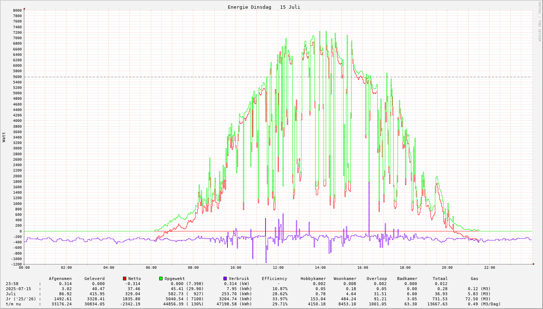543x309 pixels.
Task: Click the vertical Watt axis label
Action: coord(4,137)
